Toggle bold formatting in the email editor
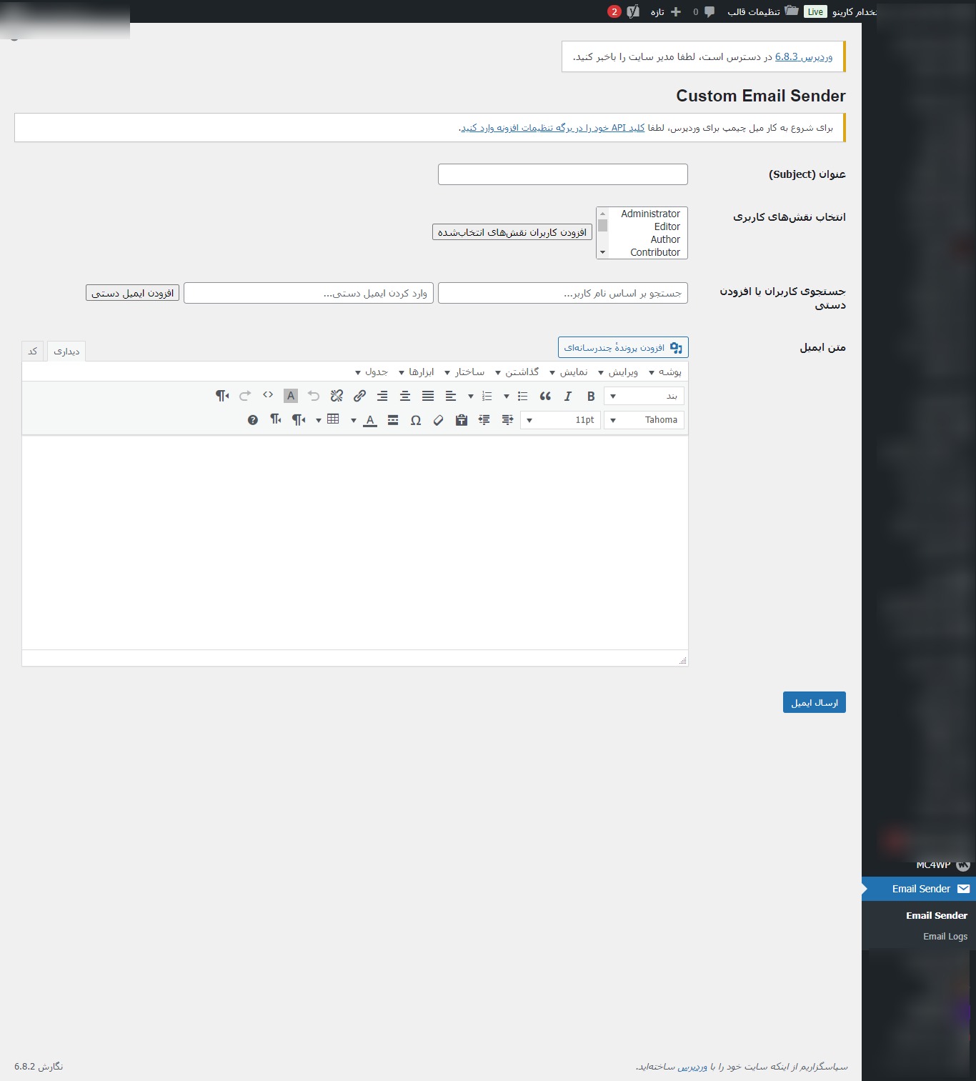This screenshot has height=1081, width=976. [x=591, y=396]
